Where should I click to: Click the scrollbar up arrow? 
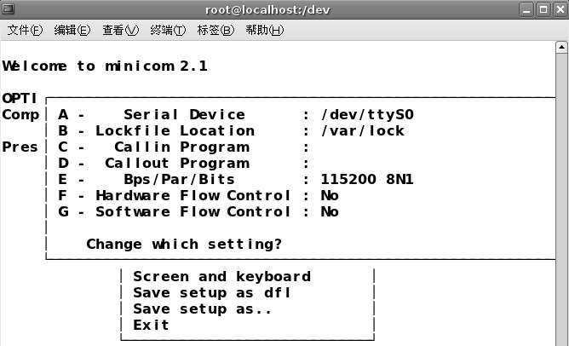[561, 47]
